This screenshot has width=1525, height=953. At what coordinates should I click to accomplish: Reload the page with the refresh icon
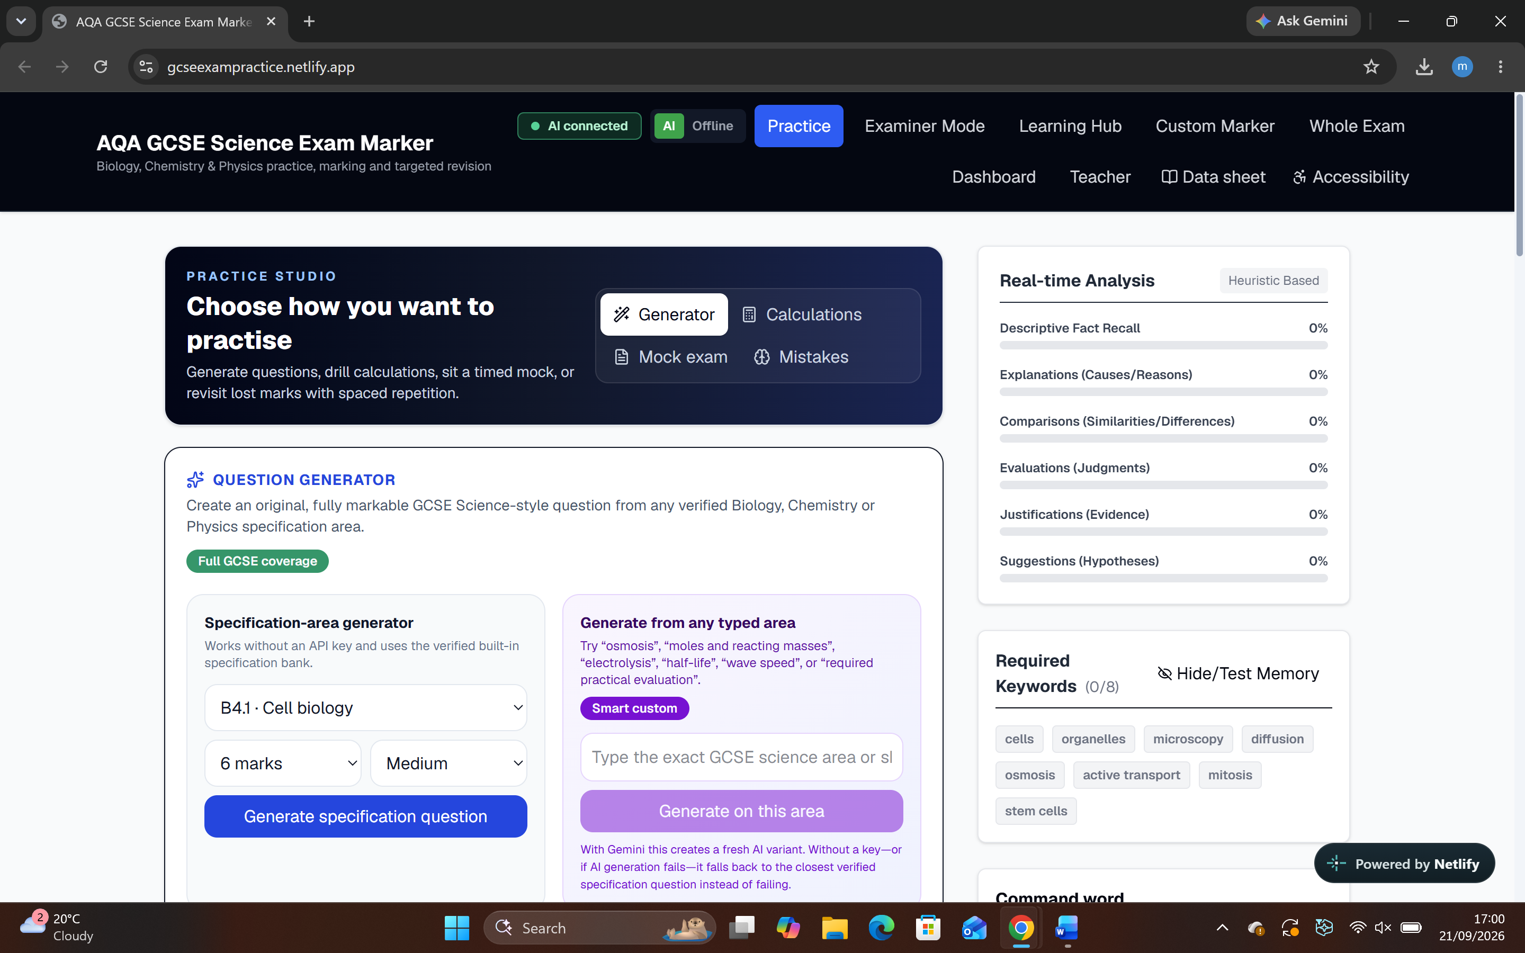pyautogui.click(x=101, y=67)
